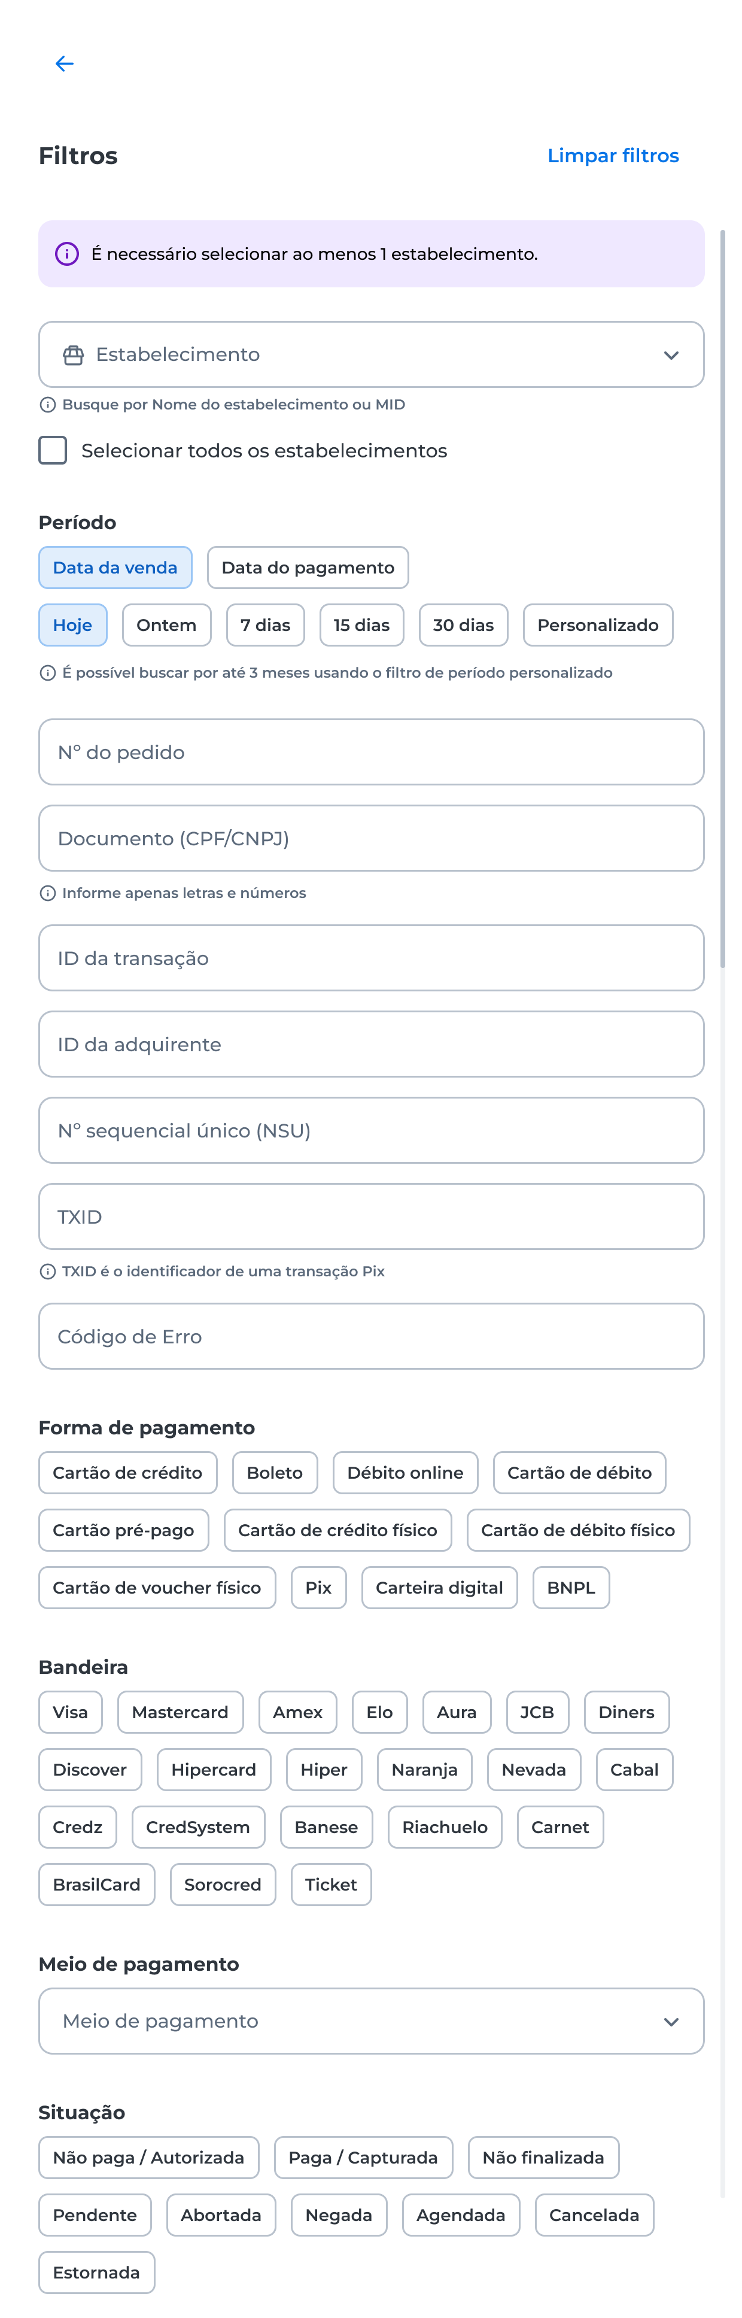Focus the ID da transação field
This screenshot has height=2318, width=742.
372,958
